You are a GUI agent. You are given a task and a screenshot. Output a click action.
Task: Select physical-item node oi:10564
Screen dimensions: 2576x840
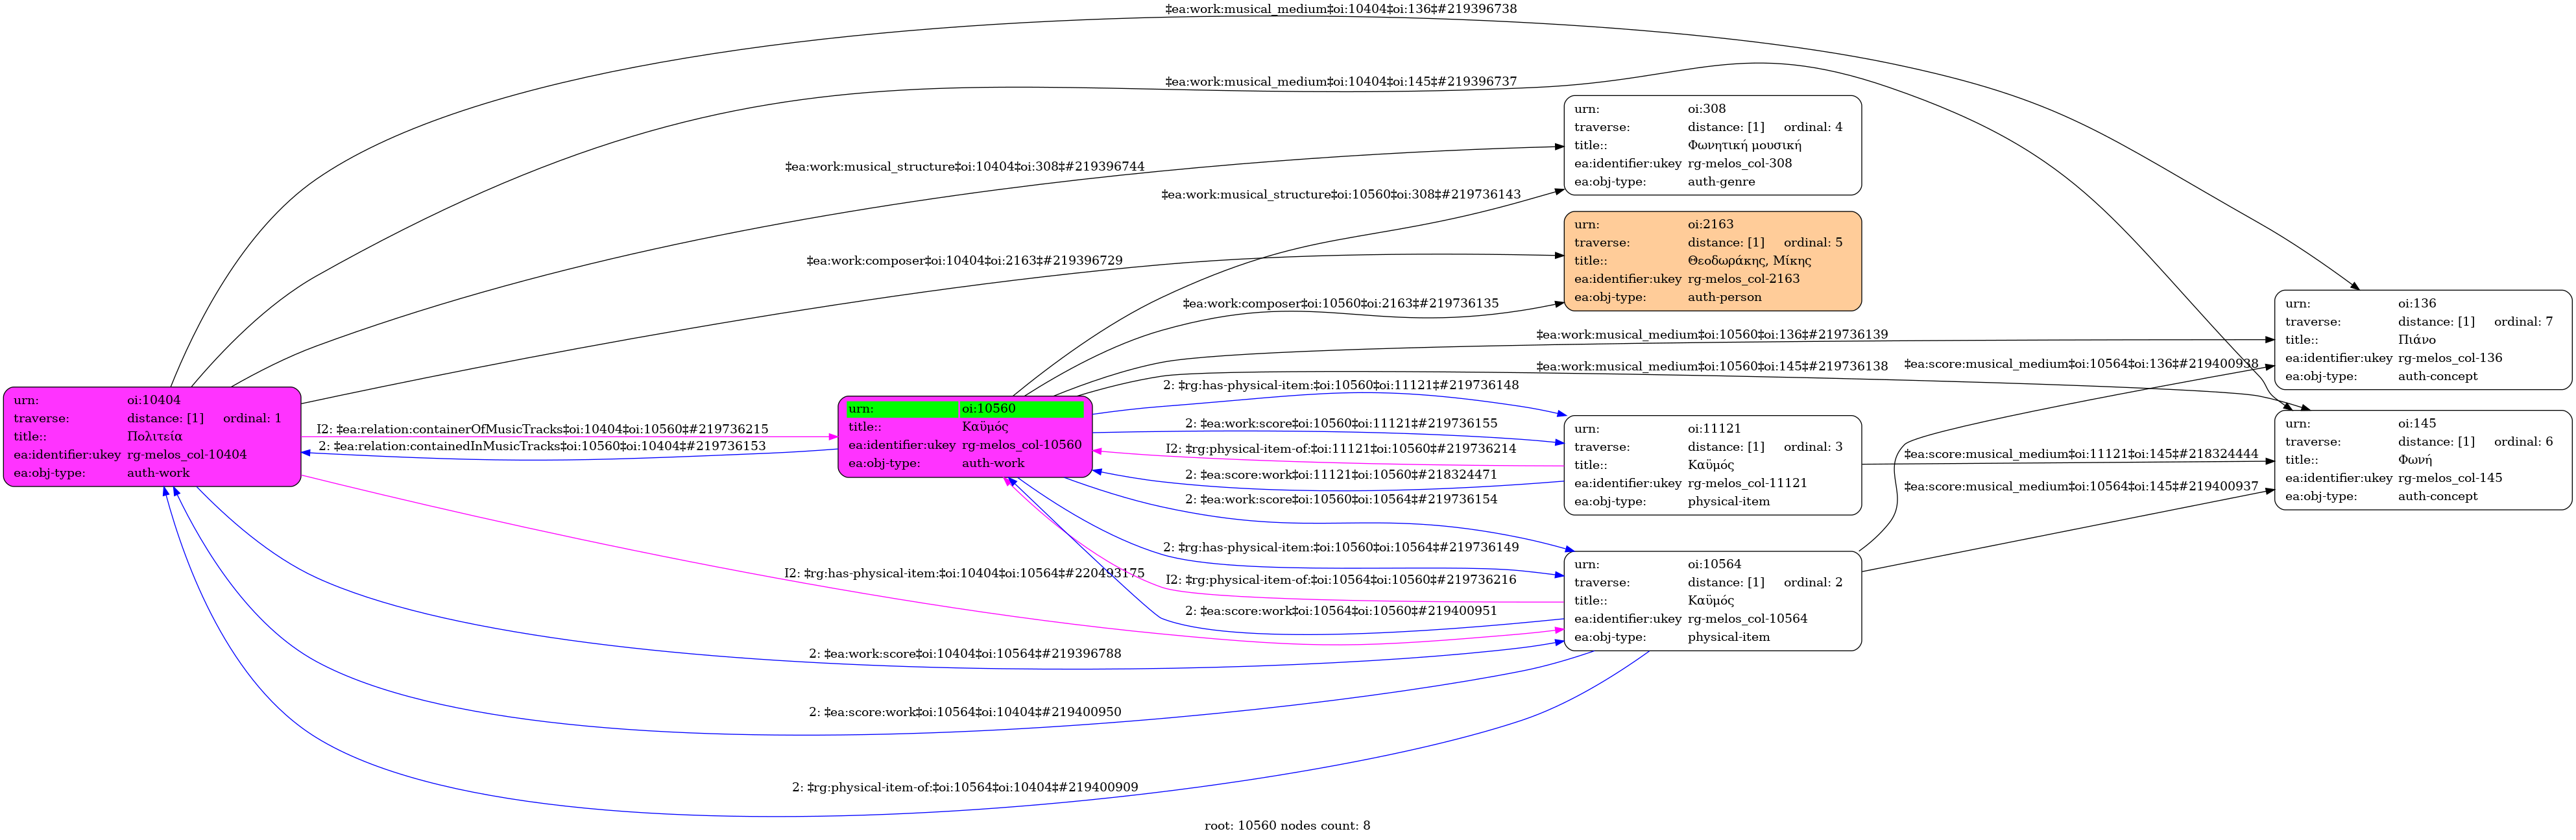coord(1712,601)
